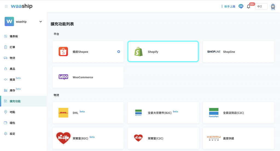Image resolution: width=280 pixels, height=151 pixels.
Task: Click the WooCommerce logo icon
Action: click(63, 77)
